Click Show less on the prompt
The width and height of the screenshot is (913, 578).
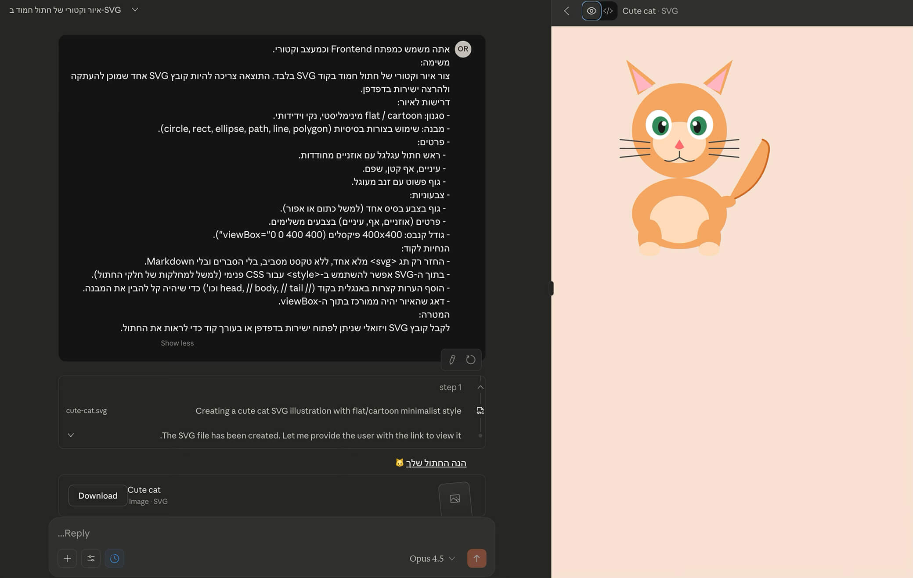(x=177, y=343)
